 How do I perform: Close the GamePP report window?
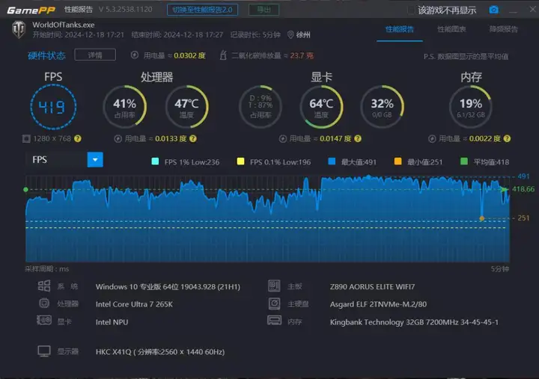point(532,9)
